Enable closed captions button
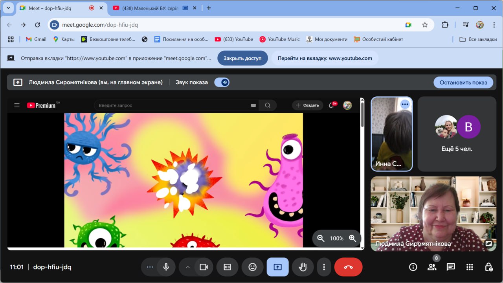Image resolution: width=503 pixels, height=283 pixels. pyautogui.click(x=228, y=267)
